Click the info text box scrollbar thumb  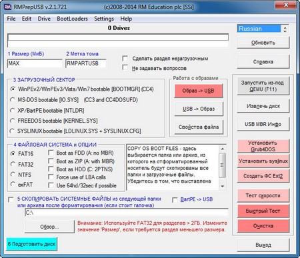pyautogui.click(x=223, y=165)
